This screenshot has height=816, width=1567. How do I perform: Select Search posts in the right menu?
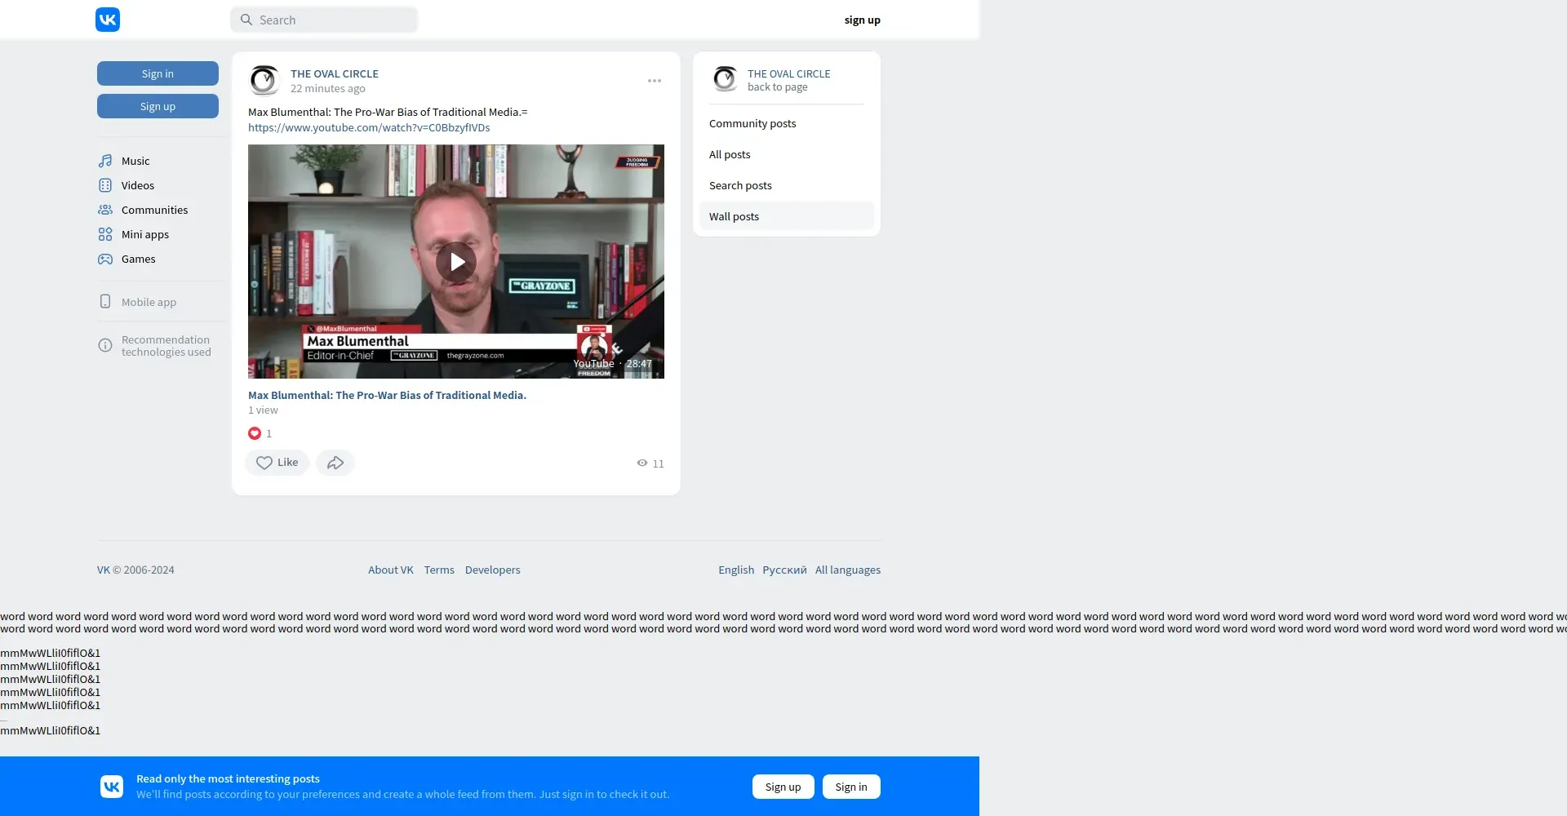787,185
